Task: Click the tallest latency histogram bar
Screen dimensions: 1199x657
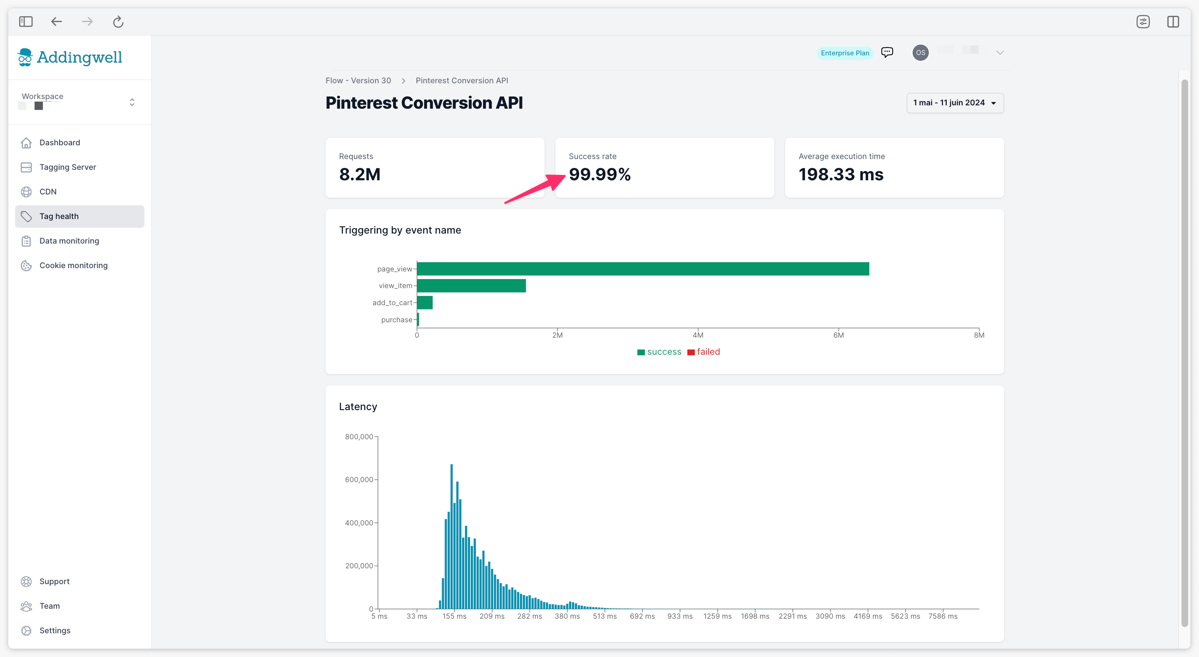Action: (451, 536)
